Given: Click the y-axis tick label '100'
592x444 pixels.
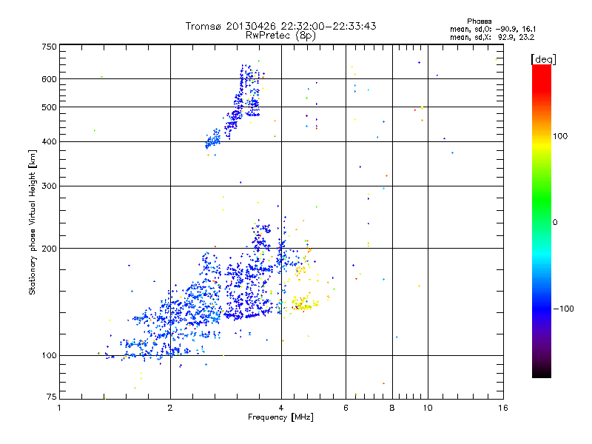Looking at the screenshot, I should pos(49,356).
